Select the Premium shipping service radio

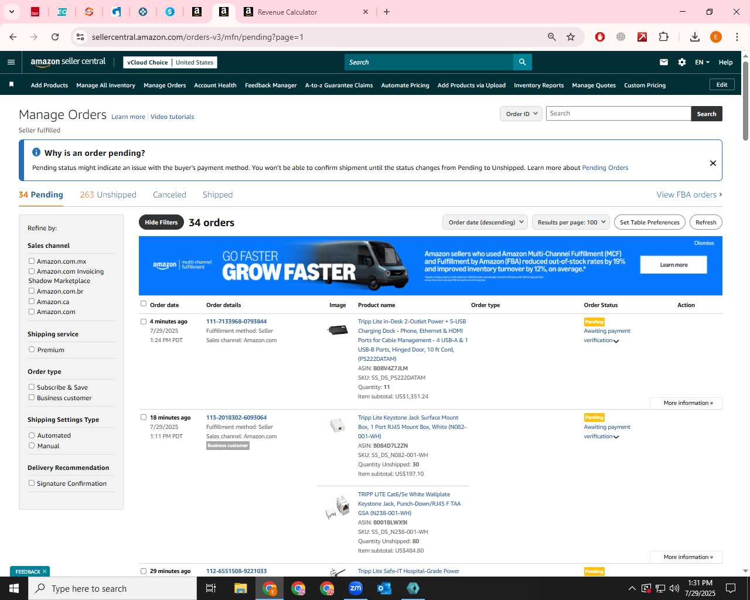(x=32, y=349)
